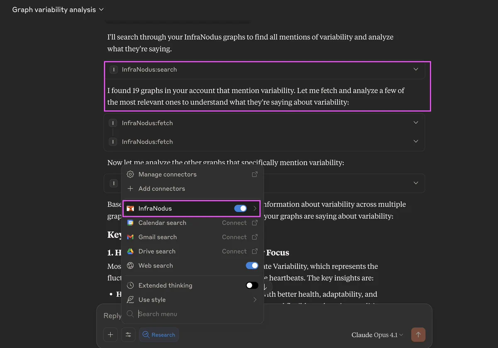This screenshot has height=348, width=498.
Task: Expand the Use style chevron arrow
Action: [x=255, y=299]
